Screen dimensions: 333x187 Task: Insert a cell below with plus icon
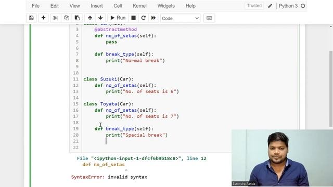click(43, 18)
